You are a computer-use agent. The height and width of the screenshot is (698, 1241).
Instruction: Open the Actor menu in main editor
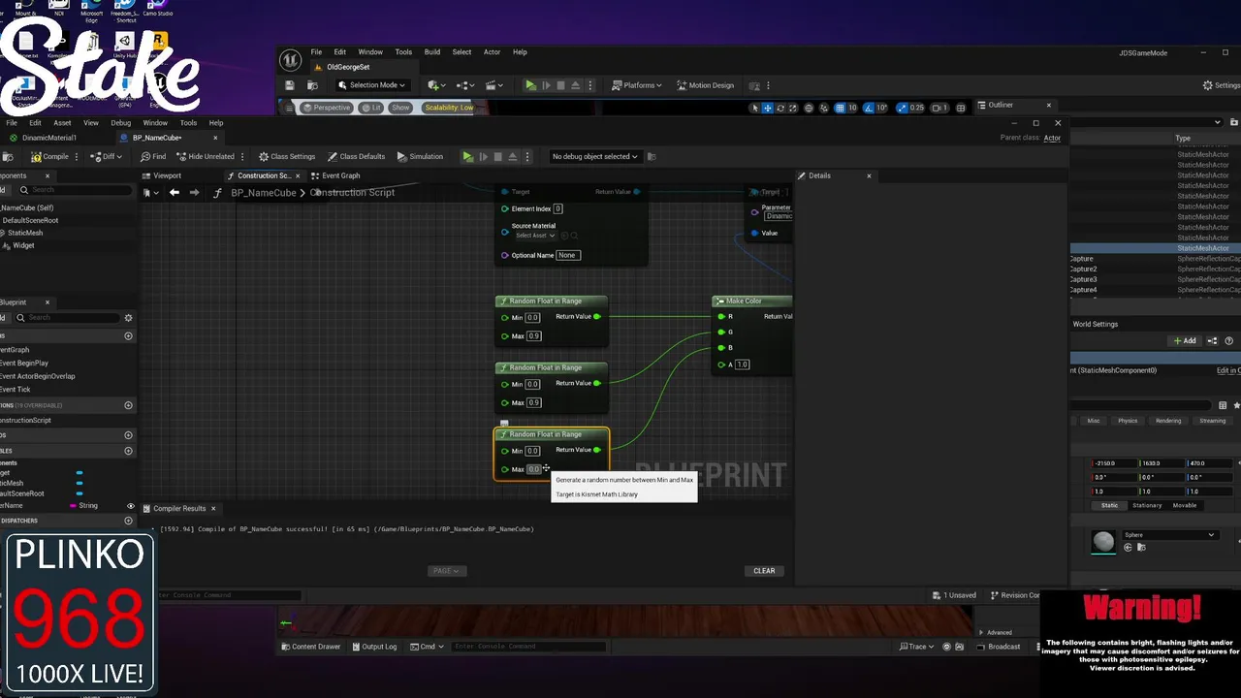[492, 52]
